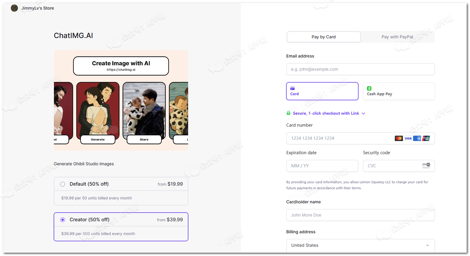470x256 pixels.
Task: Click the Mastercard logo icon
Action: click(399, 138)
